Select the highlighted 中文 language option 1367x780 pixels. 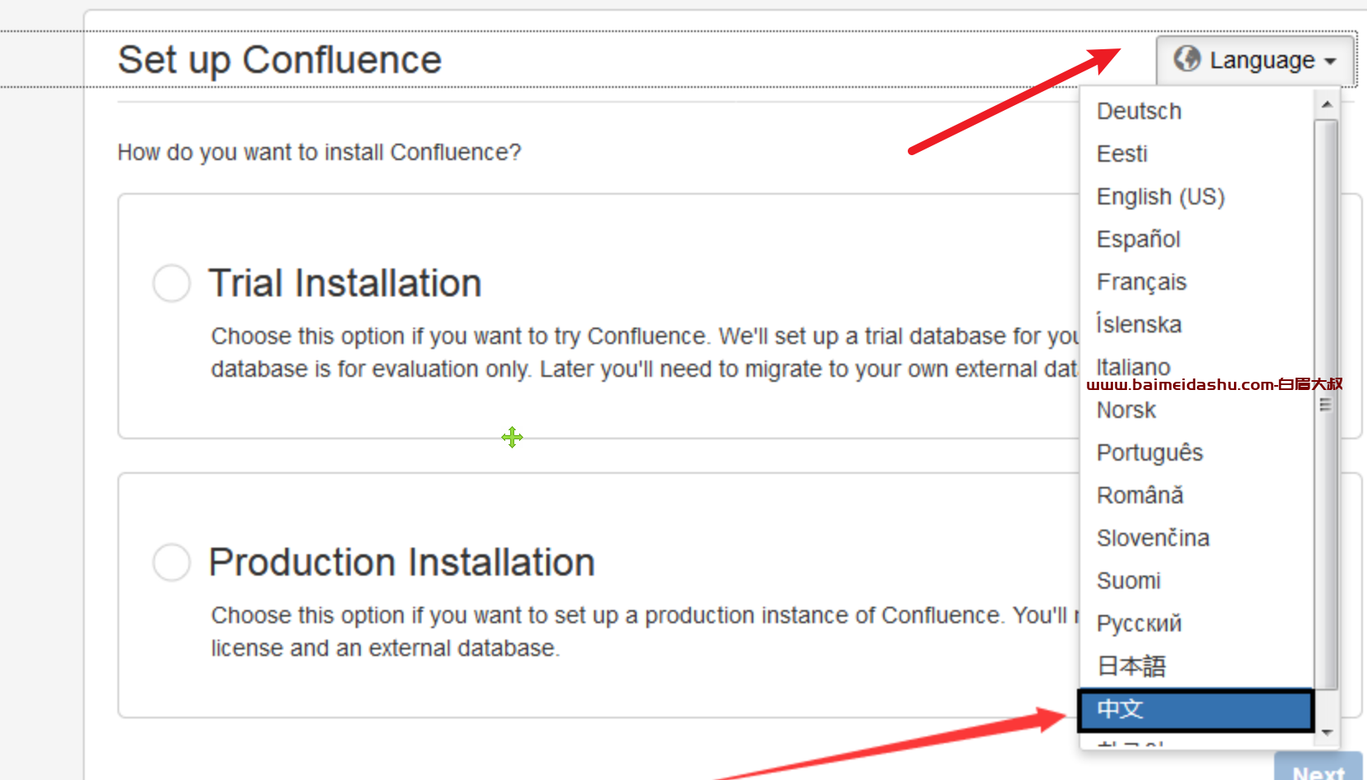1196,709
